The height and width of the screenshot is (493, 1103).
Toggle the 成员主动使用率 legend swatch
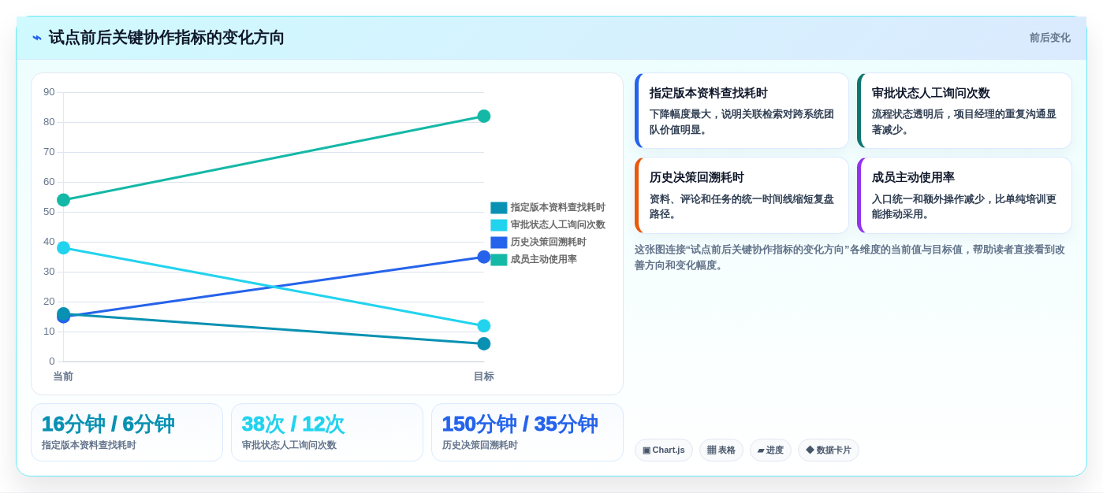(x=498, y=260)
